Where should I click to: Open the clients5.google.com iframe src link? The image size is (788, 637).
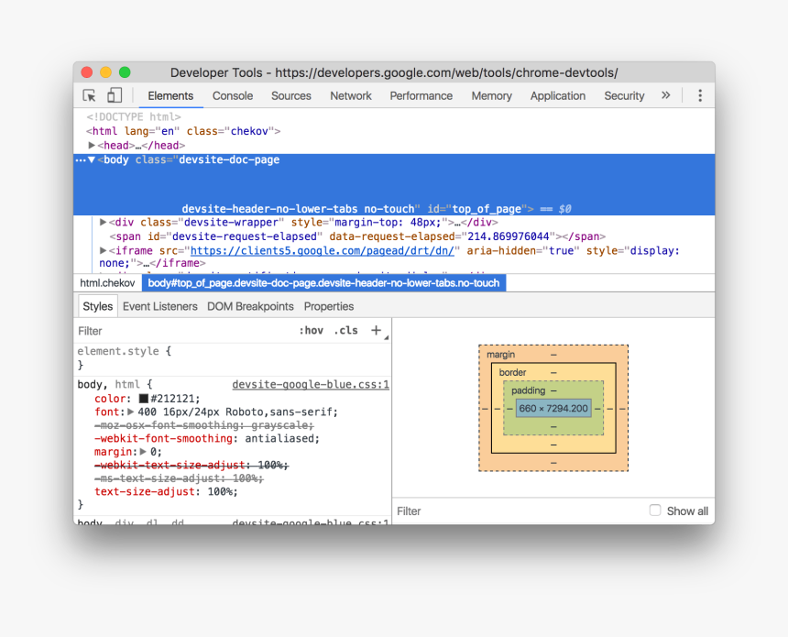tap(323, 250)
